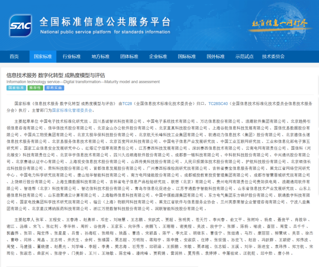
Task: Click the label 主要起草单位
Action: [x=27, y=122]
